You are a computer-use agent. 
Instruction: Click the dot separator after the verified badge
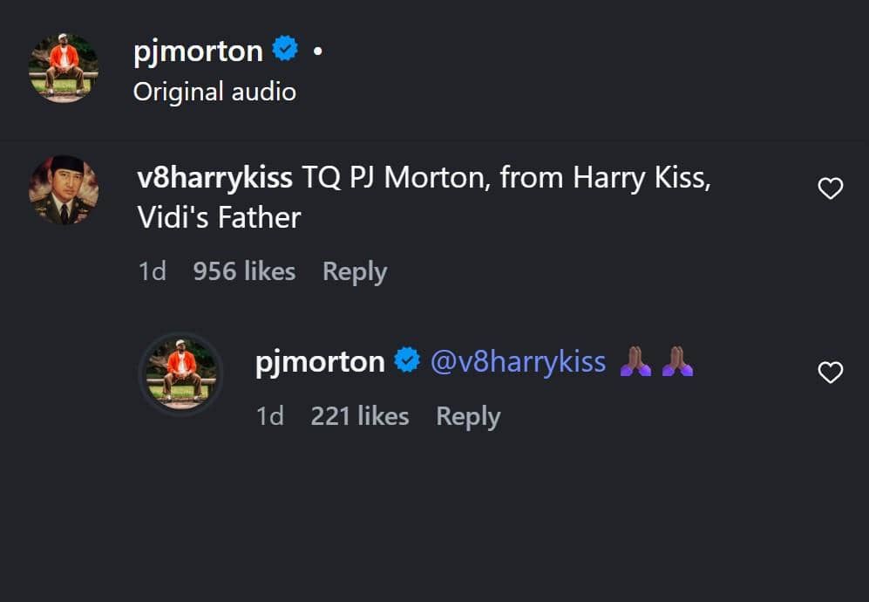319,51
